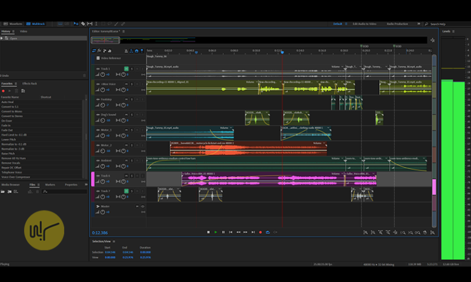This screenshot has height=282, width=471.
Task: Switch to the Effects Rack tab
Action: pos(30,84)
